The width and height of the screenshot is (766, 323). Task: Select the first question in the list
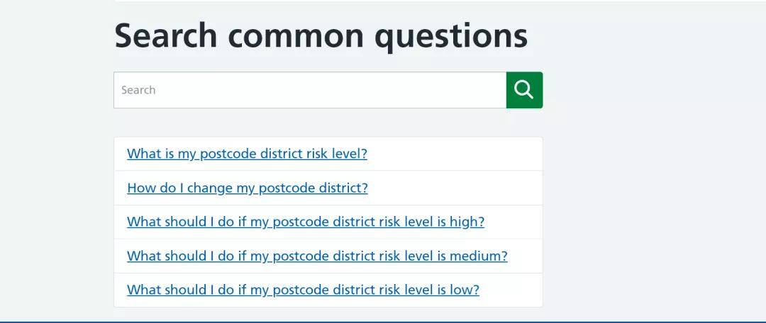point(248,154)
